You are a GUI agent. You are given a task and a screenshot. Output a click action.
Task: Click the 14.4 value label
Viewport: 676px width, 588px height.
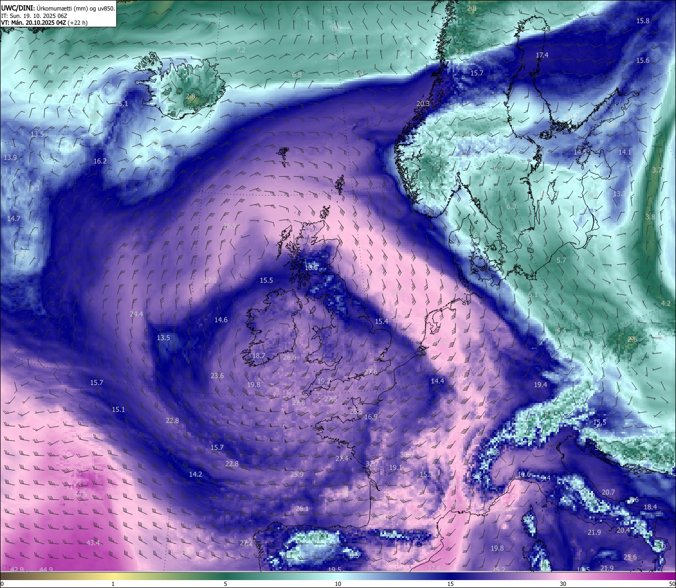coord(437,381)
